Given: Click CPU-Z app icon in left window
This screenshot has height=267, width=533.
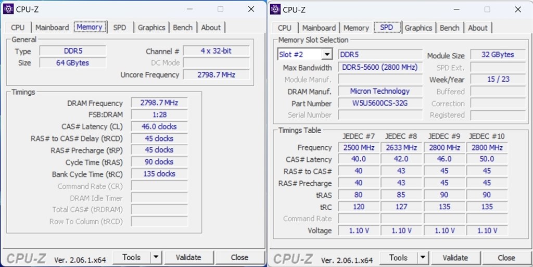Looking at the screenshot, I should pyautogui.click(x=8, y=9).
